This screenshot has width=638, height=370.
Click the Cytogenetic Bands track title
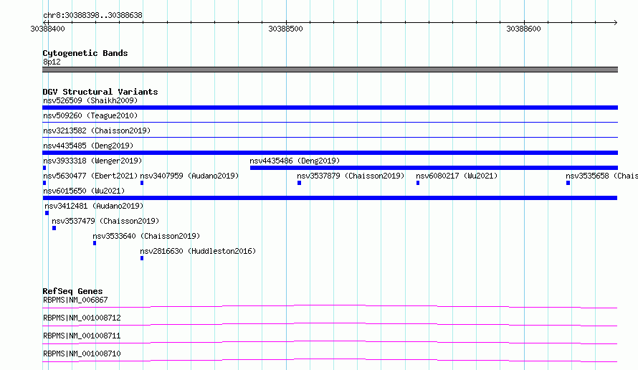(85, 53)
